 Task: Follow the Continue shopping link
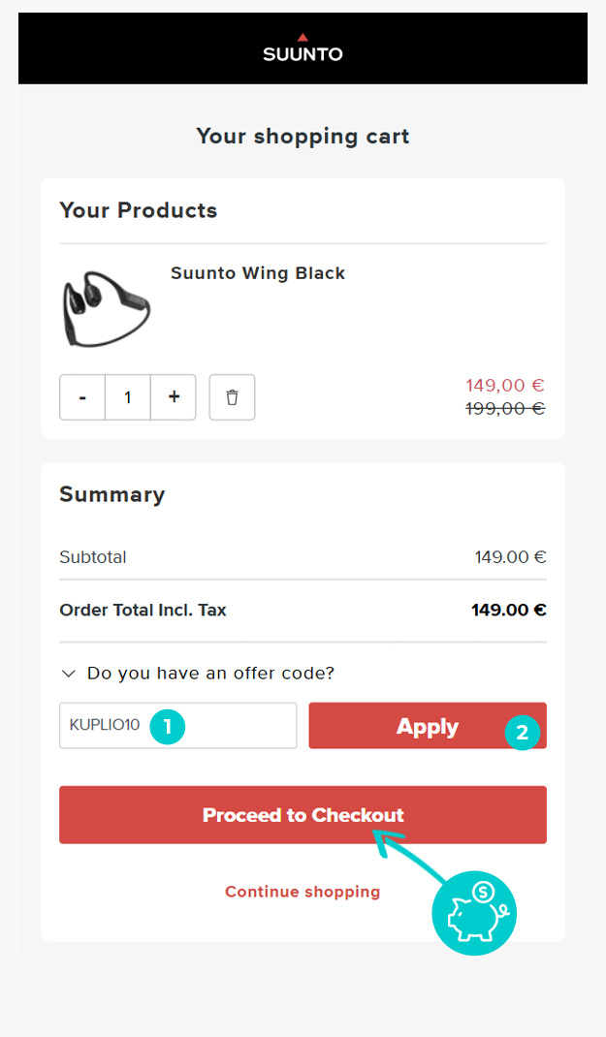[303, 892]
